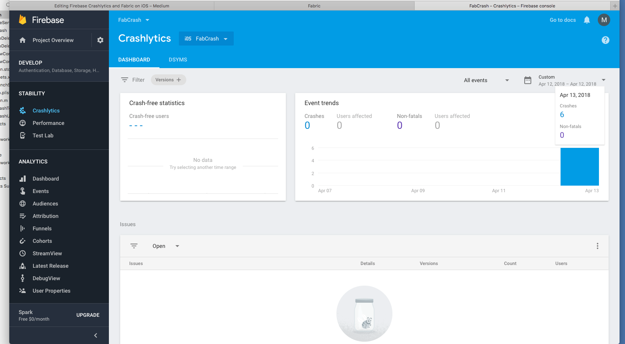The image size is (625, 344).
Task: Open the account avatar M
Action: click(604, 20)
